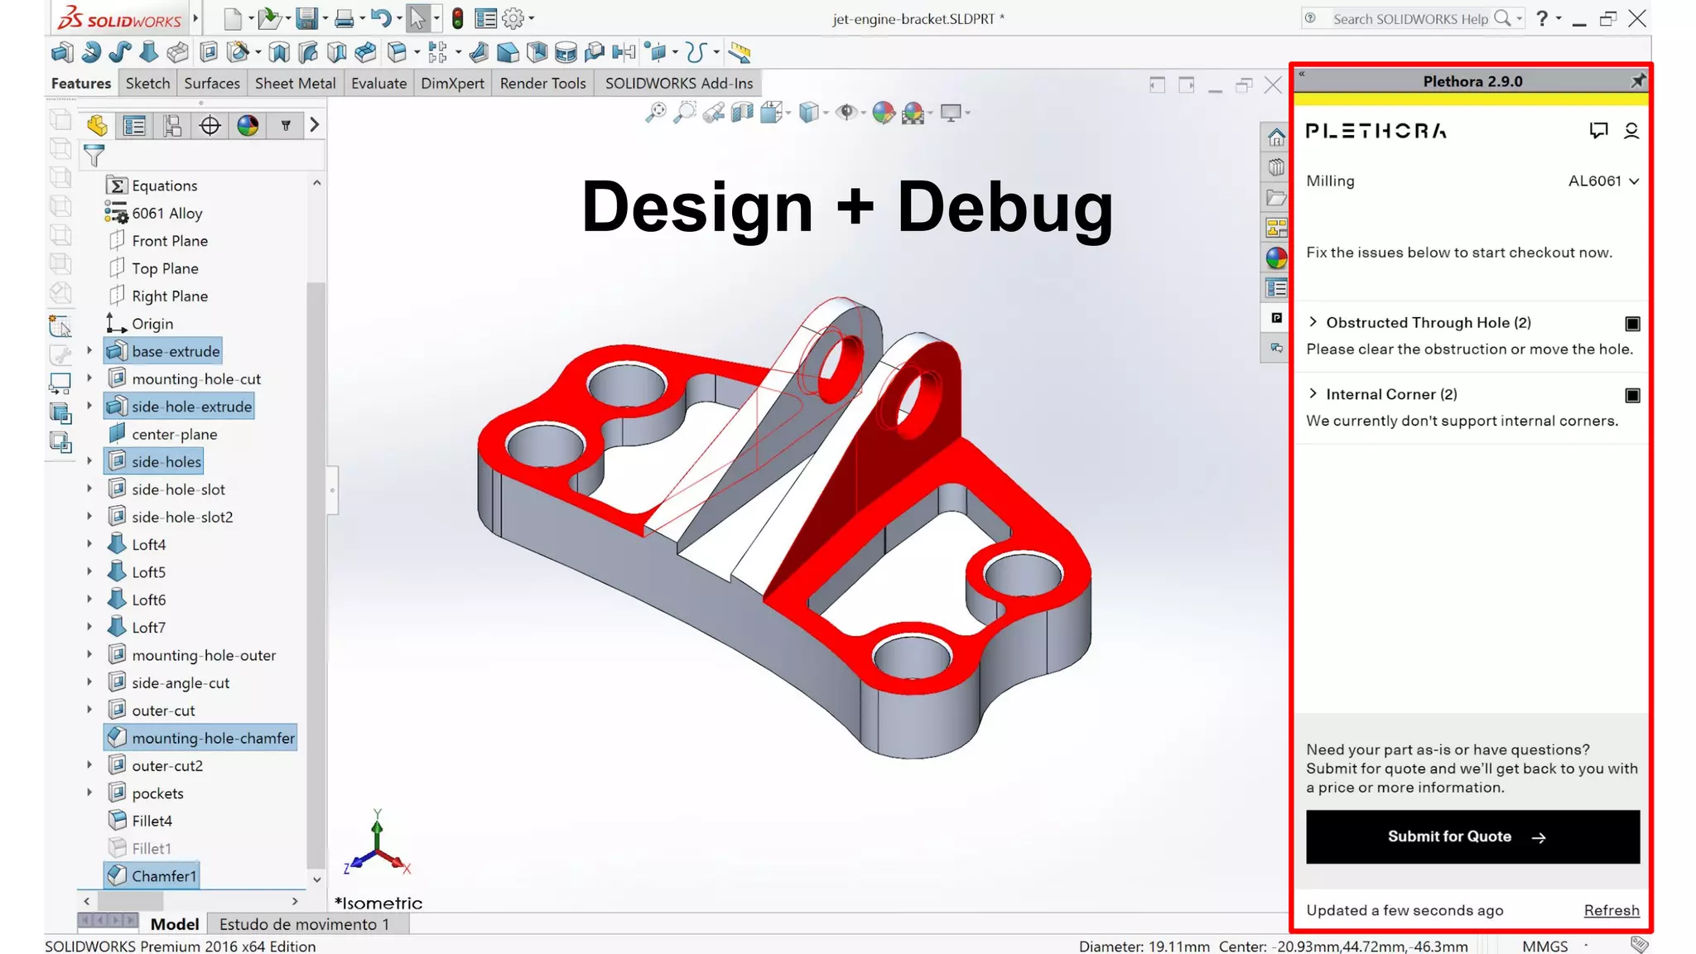Open the Options gear icon
The height and width of the screenshot is (954, 1696).
click(513, 17)
